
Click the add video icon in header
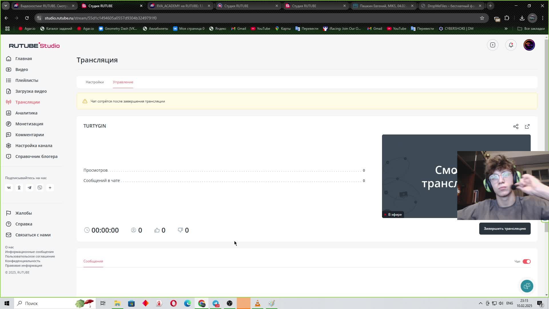pyautogui.click(x=492, y=45)
